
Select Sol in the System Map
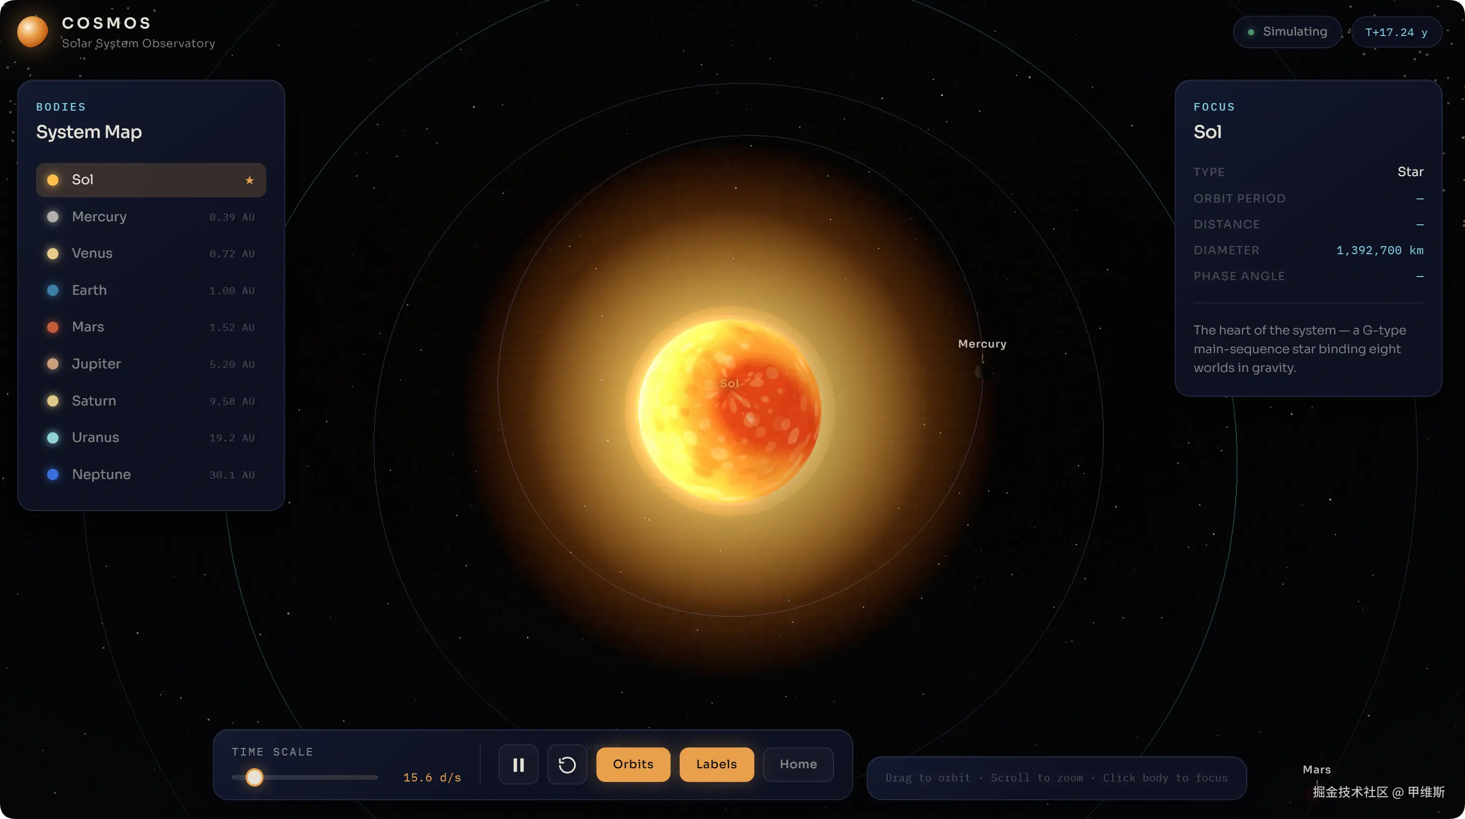coord(151,180)
